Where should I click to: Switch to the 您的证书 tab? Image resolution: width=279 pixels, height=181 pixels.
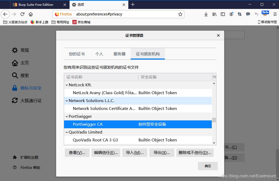click(x=77, y=54)
